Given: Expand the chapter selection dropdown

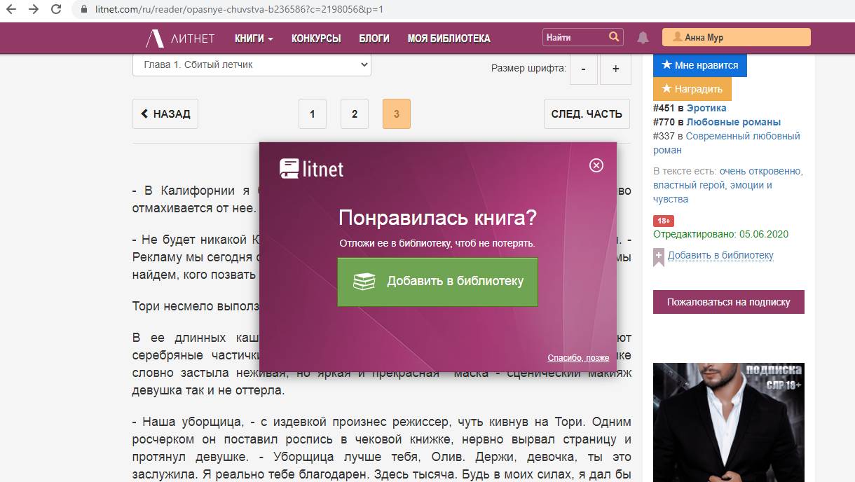Looking at the screenshot, I should [252, 64].
